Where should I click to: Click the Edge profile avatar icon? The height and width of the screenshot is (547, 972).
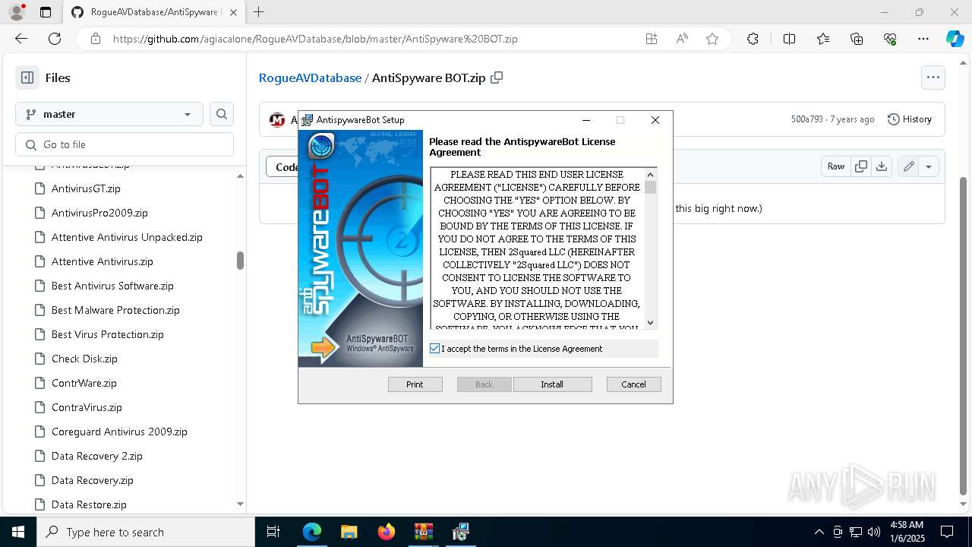[x=17, y=12]
